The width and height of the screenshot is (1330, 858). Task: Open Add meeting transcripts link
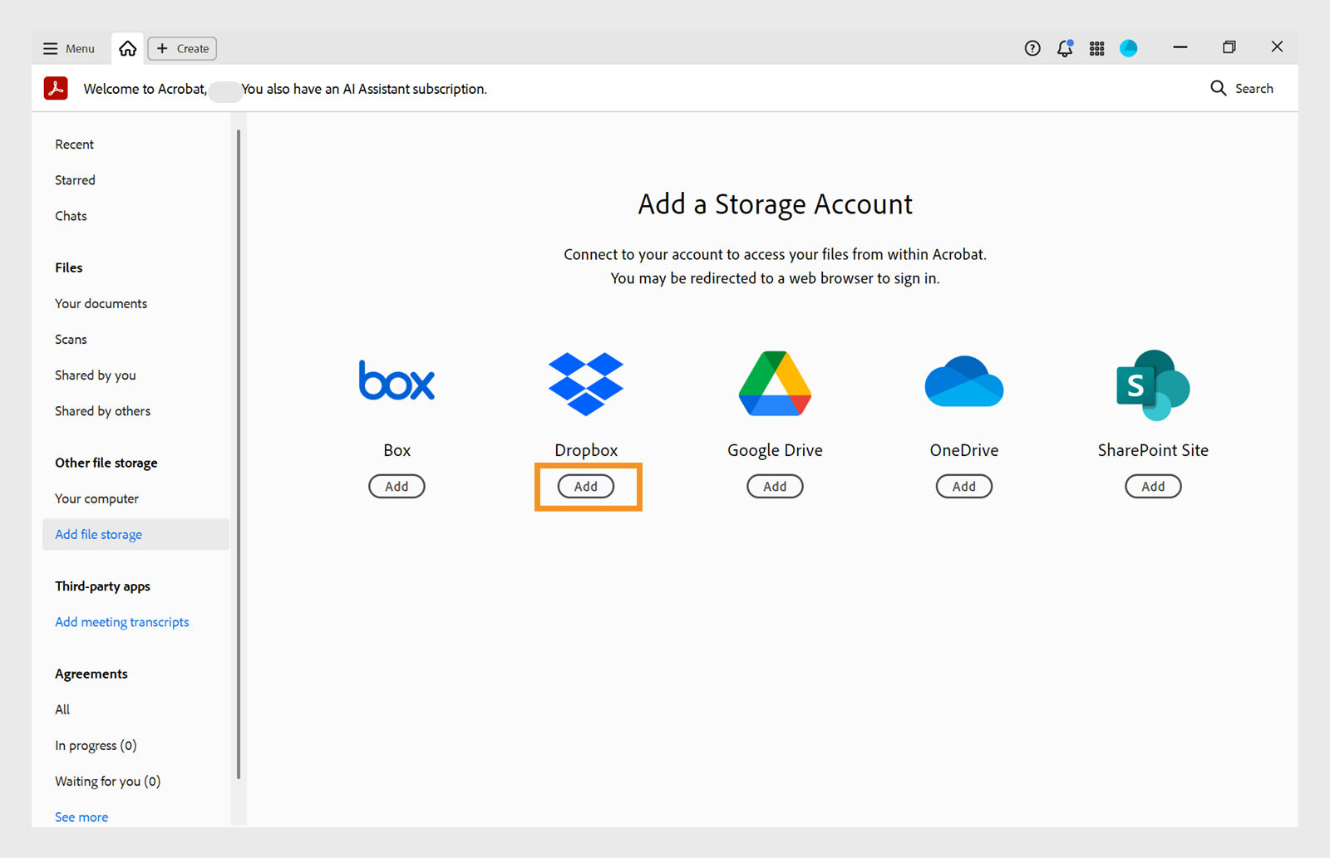click(122, 622)
